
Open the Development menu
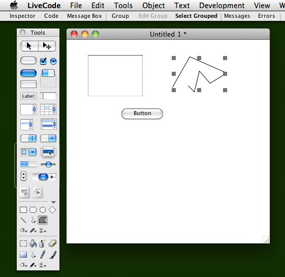pyautogui.click(x=221, y=6)
